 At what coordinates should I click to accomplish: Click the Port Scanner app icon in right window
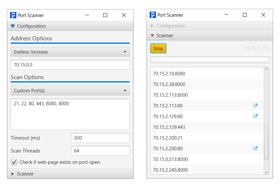click(153, 15)
